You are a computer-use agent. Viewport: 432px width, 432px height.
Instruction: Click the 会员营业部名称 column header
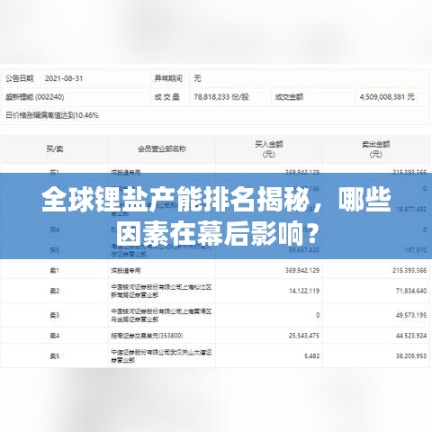[x=162, y=148]
